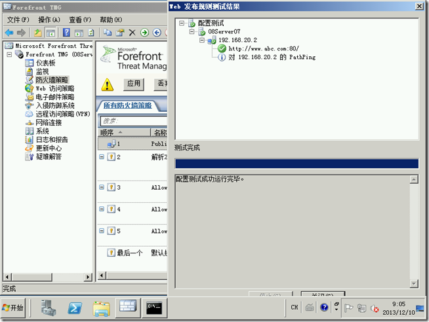Select 网络连接 node
The width and height of the screenshot is (429, 322).
tap(49, 122)
